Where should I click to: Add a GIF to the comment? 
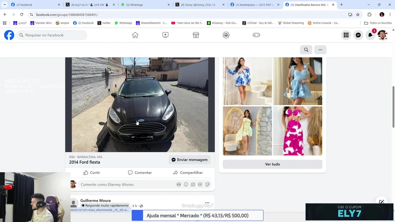click(x=200, y=184)
